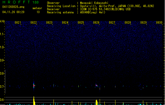
Task: Click the 0821 time marker
Action: pos(18,23)
